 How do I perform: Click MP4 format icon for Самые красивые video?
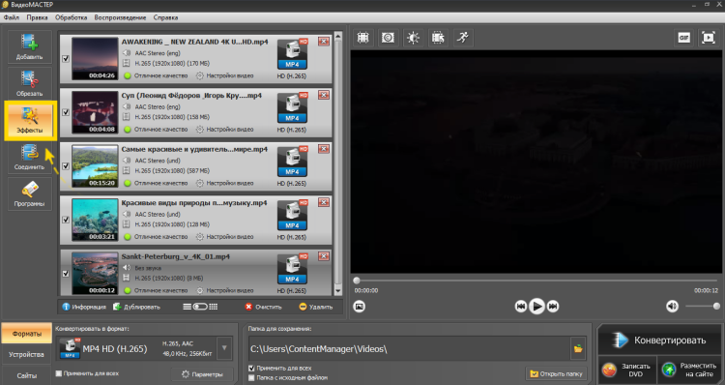[x=292, y=162]
